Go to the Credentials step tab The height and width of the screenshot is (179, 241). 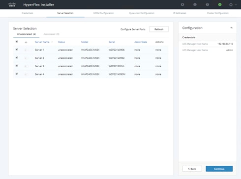click(x=28, y=13)
